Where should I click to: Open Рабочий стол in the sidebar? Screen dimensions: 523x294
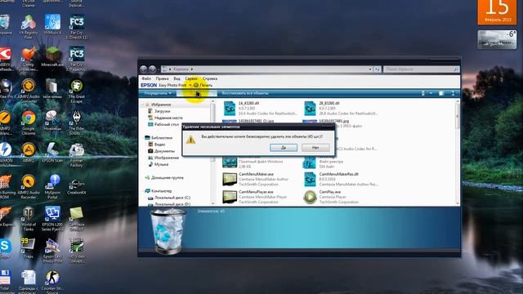tap(167, 124)
